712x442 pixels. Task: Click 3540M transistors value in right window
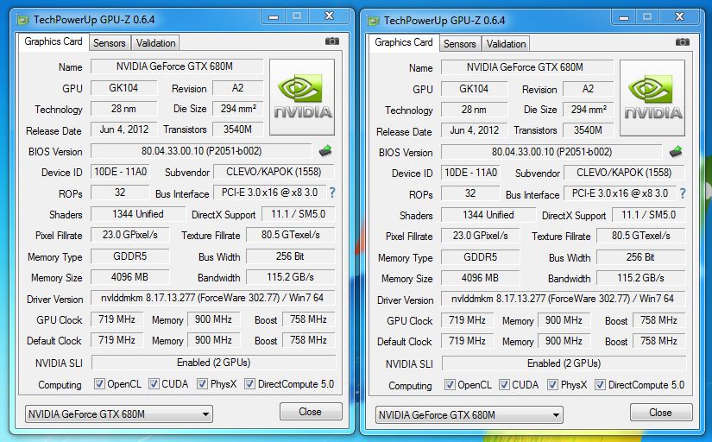[588, 130]
